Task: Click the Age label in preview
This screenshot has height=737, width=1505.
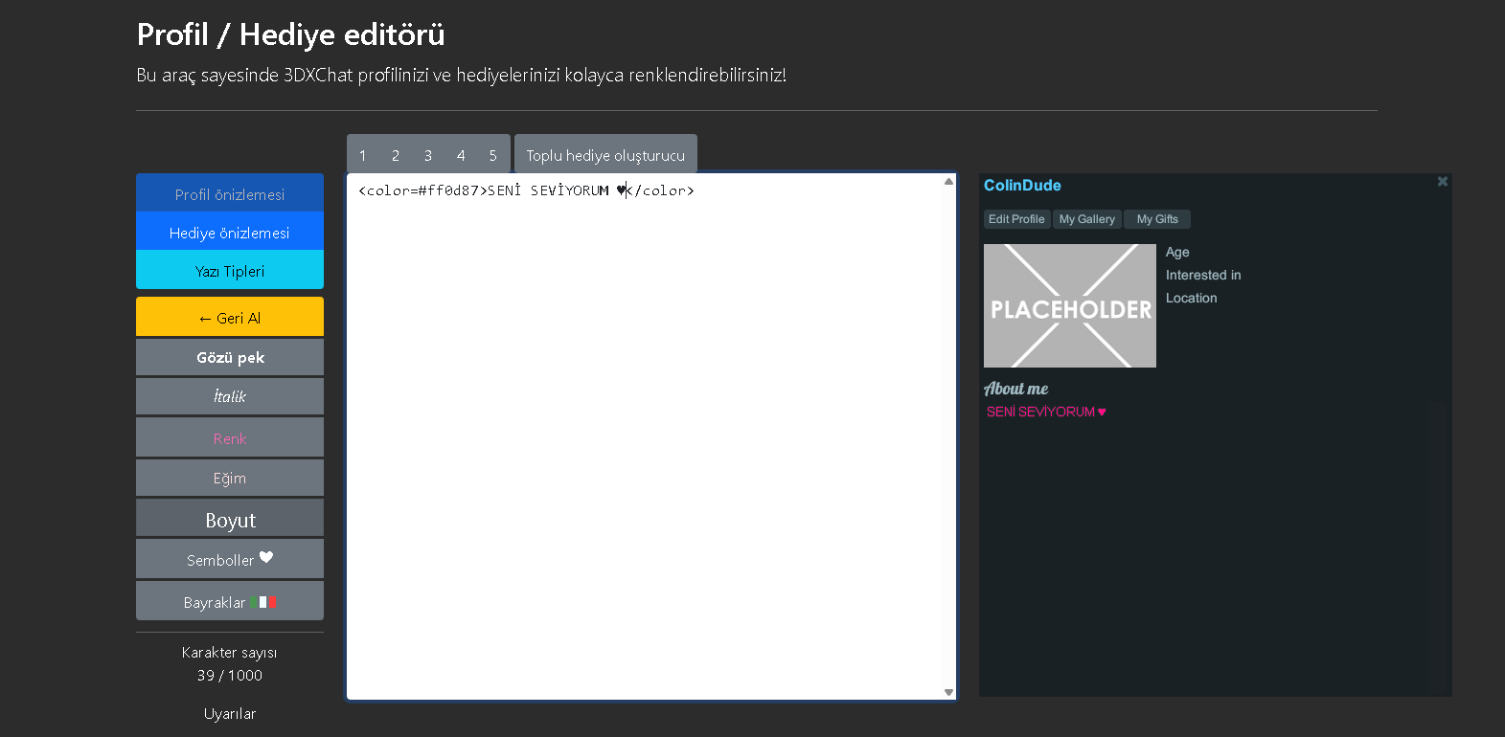Action: [x=1177, y=253]
